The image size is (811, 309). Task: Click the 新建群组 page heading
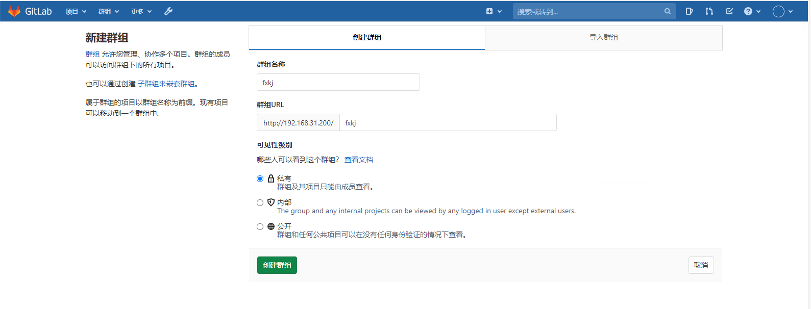click(107, 38)
